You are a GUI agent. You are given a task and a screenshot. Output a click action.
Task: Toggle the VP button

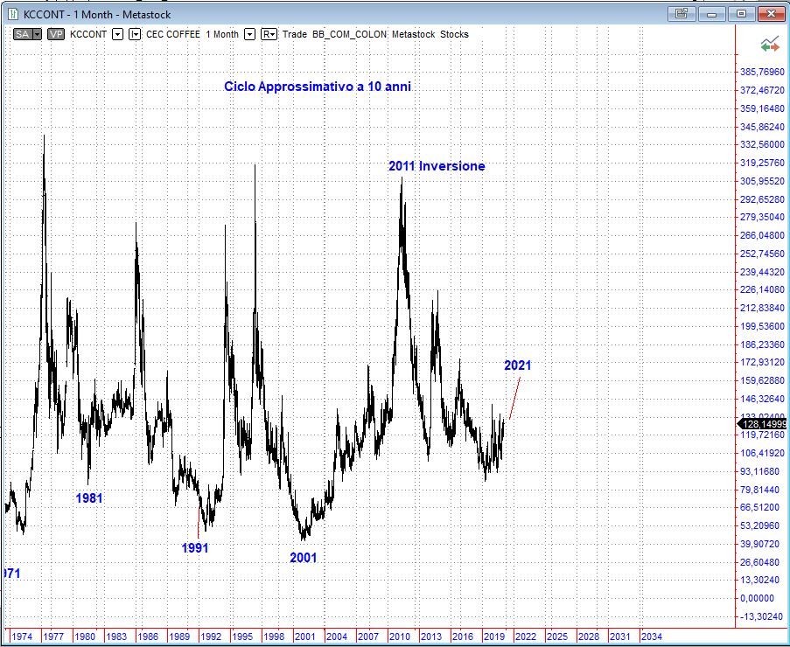pyautogui.click(x=56, y=34)
